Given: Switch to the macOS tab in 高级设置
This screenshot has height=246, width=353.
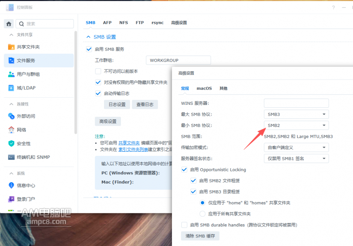Looking at the screenshot, I should click(204, 88).
